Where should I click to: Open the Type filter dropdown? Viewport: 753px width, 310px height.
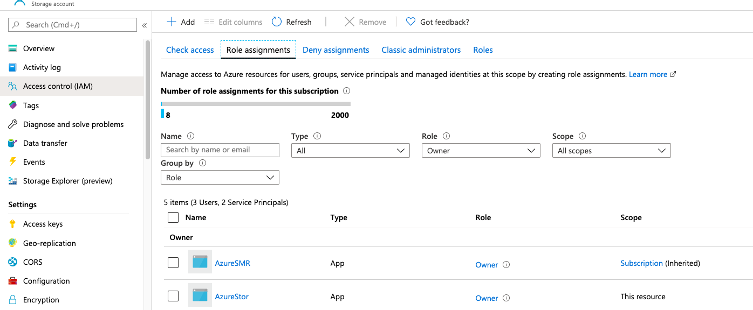(x=350, y=150)
